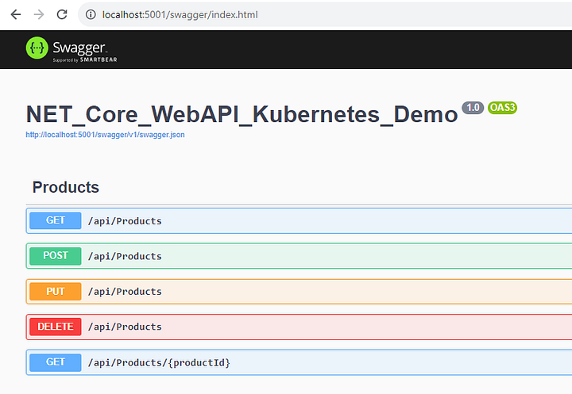The image size is (572, 394).
Task: Expand the DELETE /api/Products operation
Action: click(x=299, y=327)
